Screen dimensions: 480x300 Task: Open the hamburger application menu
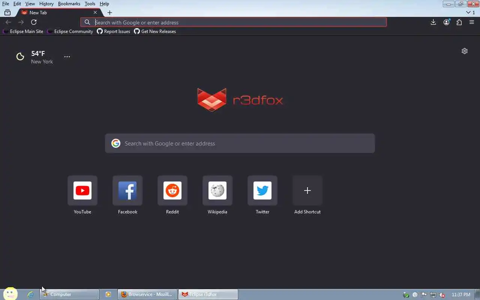tap(472, 22)
